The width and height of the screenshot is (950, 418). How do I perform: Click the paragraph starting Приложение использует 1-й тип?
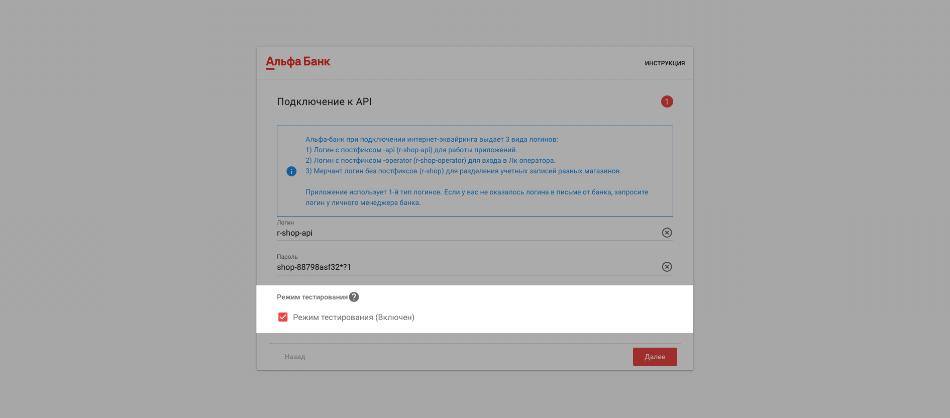click(x=477, y=197)
